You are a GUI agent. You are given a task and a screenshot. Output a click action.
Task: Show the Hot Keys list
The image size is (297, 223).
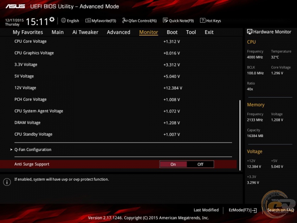(x=210, y=20)
